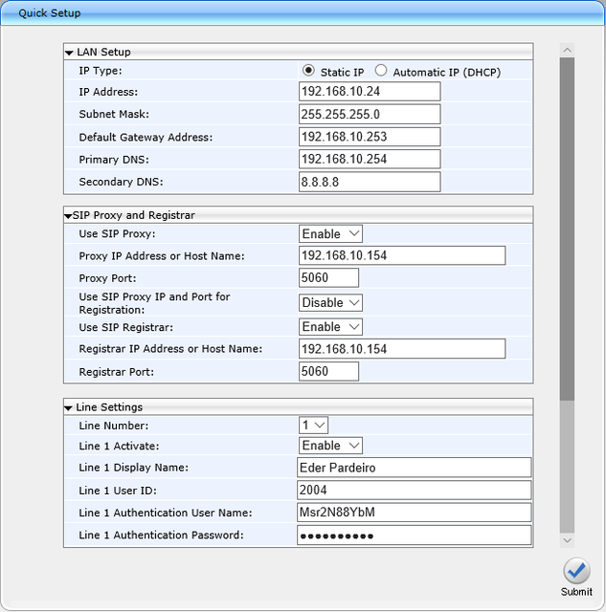
Task: Click the Line 1 Authentication Password field
Action: 415,535
